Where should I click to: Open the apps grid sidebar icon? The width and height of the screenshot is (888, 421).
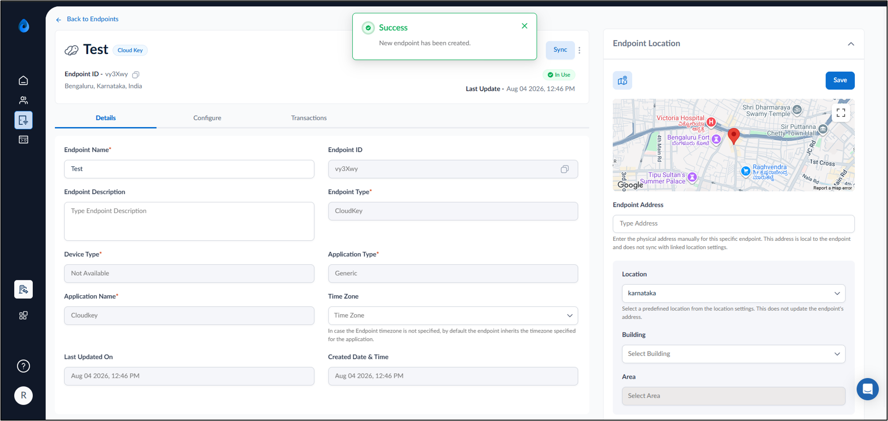tap(23, 315)
